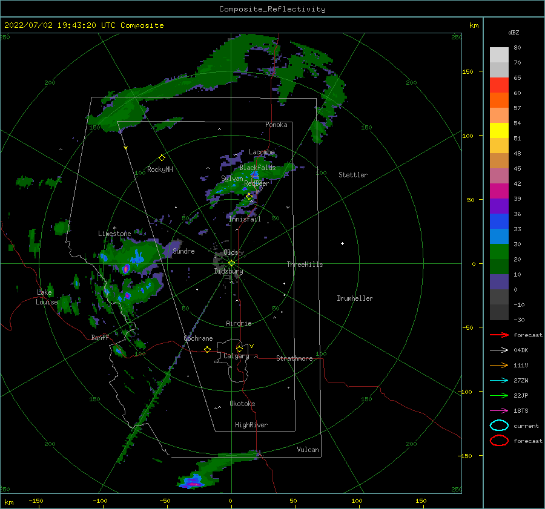Click the orange swatch between 60 and 57 dBZ
Screen dimensions: 545x509
coord(499,100)
